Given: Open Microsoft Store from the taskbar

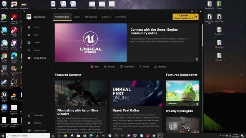Looking at the screenshot, I should point(78,136).
